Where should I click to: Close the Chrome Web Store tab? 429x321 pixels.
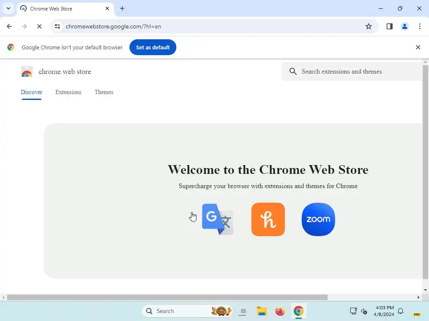coord(107,8)
